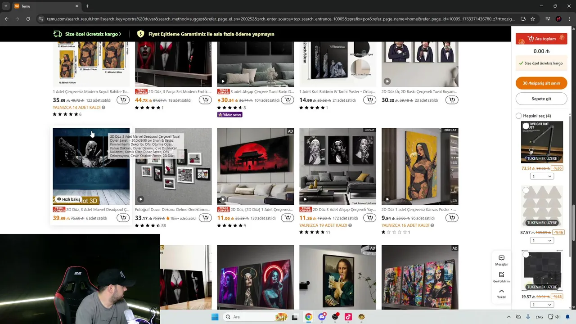Open Fiyat Eşitleme Garantimiz banner link
576x324 pixels.
point(206,34)
